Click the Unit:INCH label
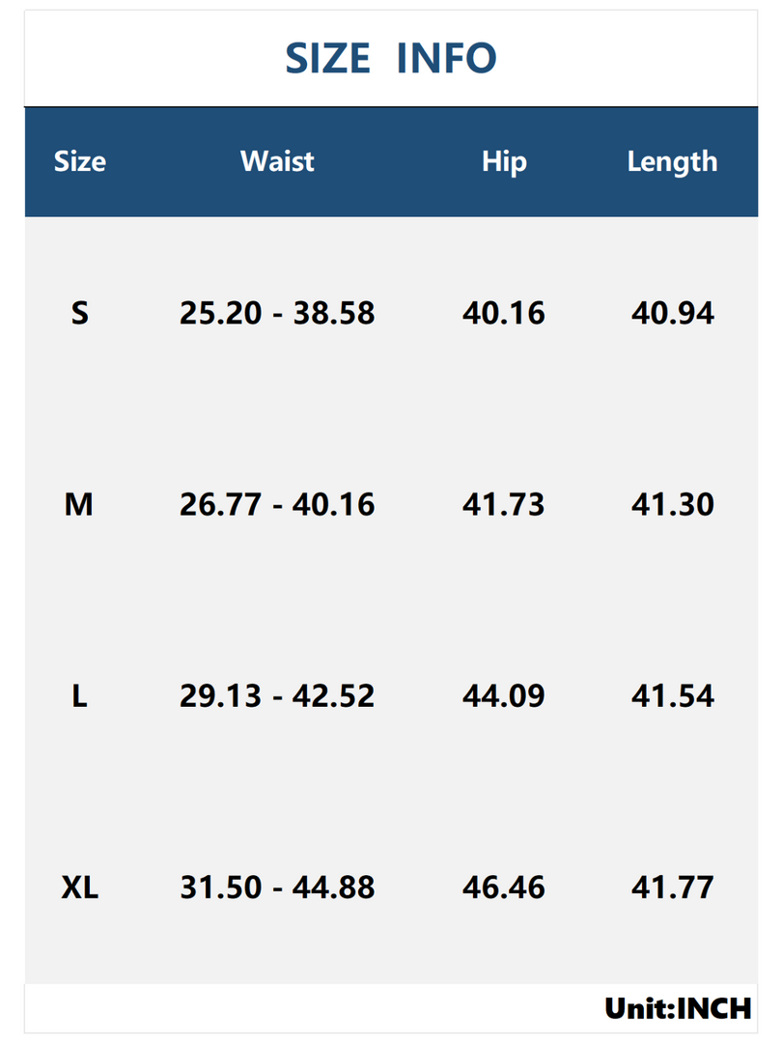This screenshot has width=782, height=1043. 679,1008
